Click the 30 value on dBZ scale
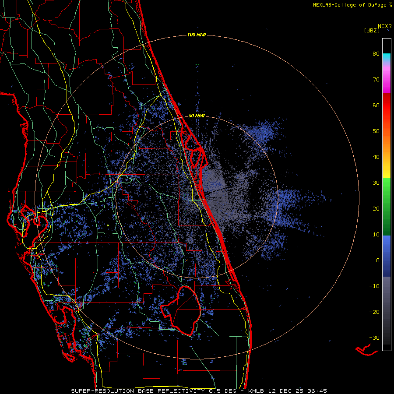This screenshot has width=394, height=394. (376, 183)
